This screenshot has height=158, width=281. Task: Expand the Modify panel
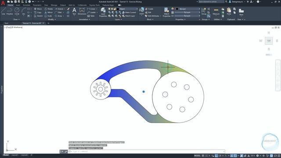[52, 19]
